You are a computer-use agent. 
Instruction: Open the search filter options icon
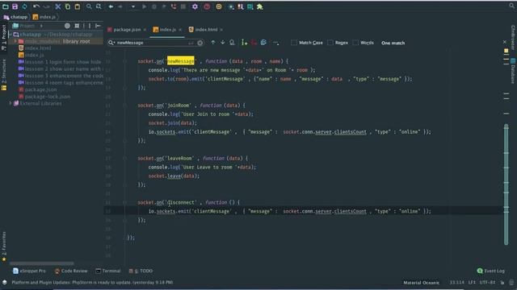click(275, 43)
